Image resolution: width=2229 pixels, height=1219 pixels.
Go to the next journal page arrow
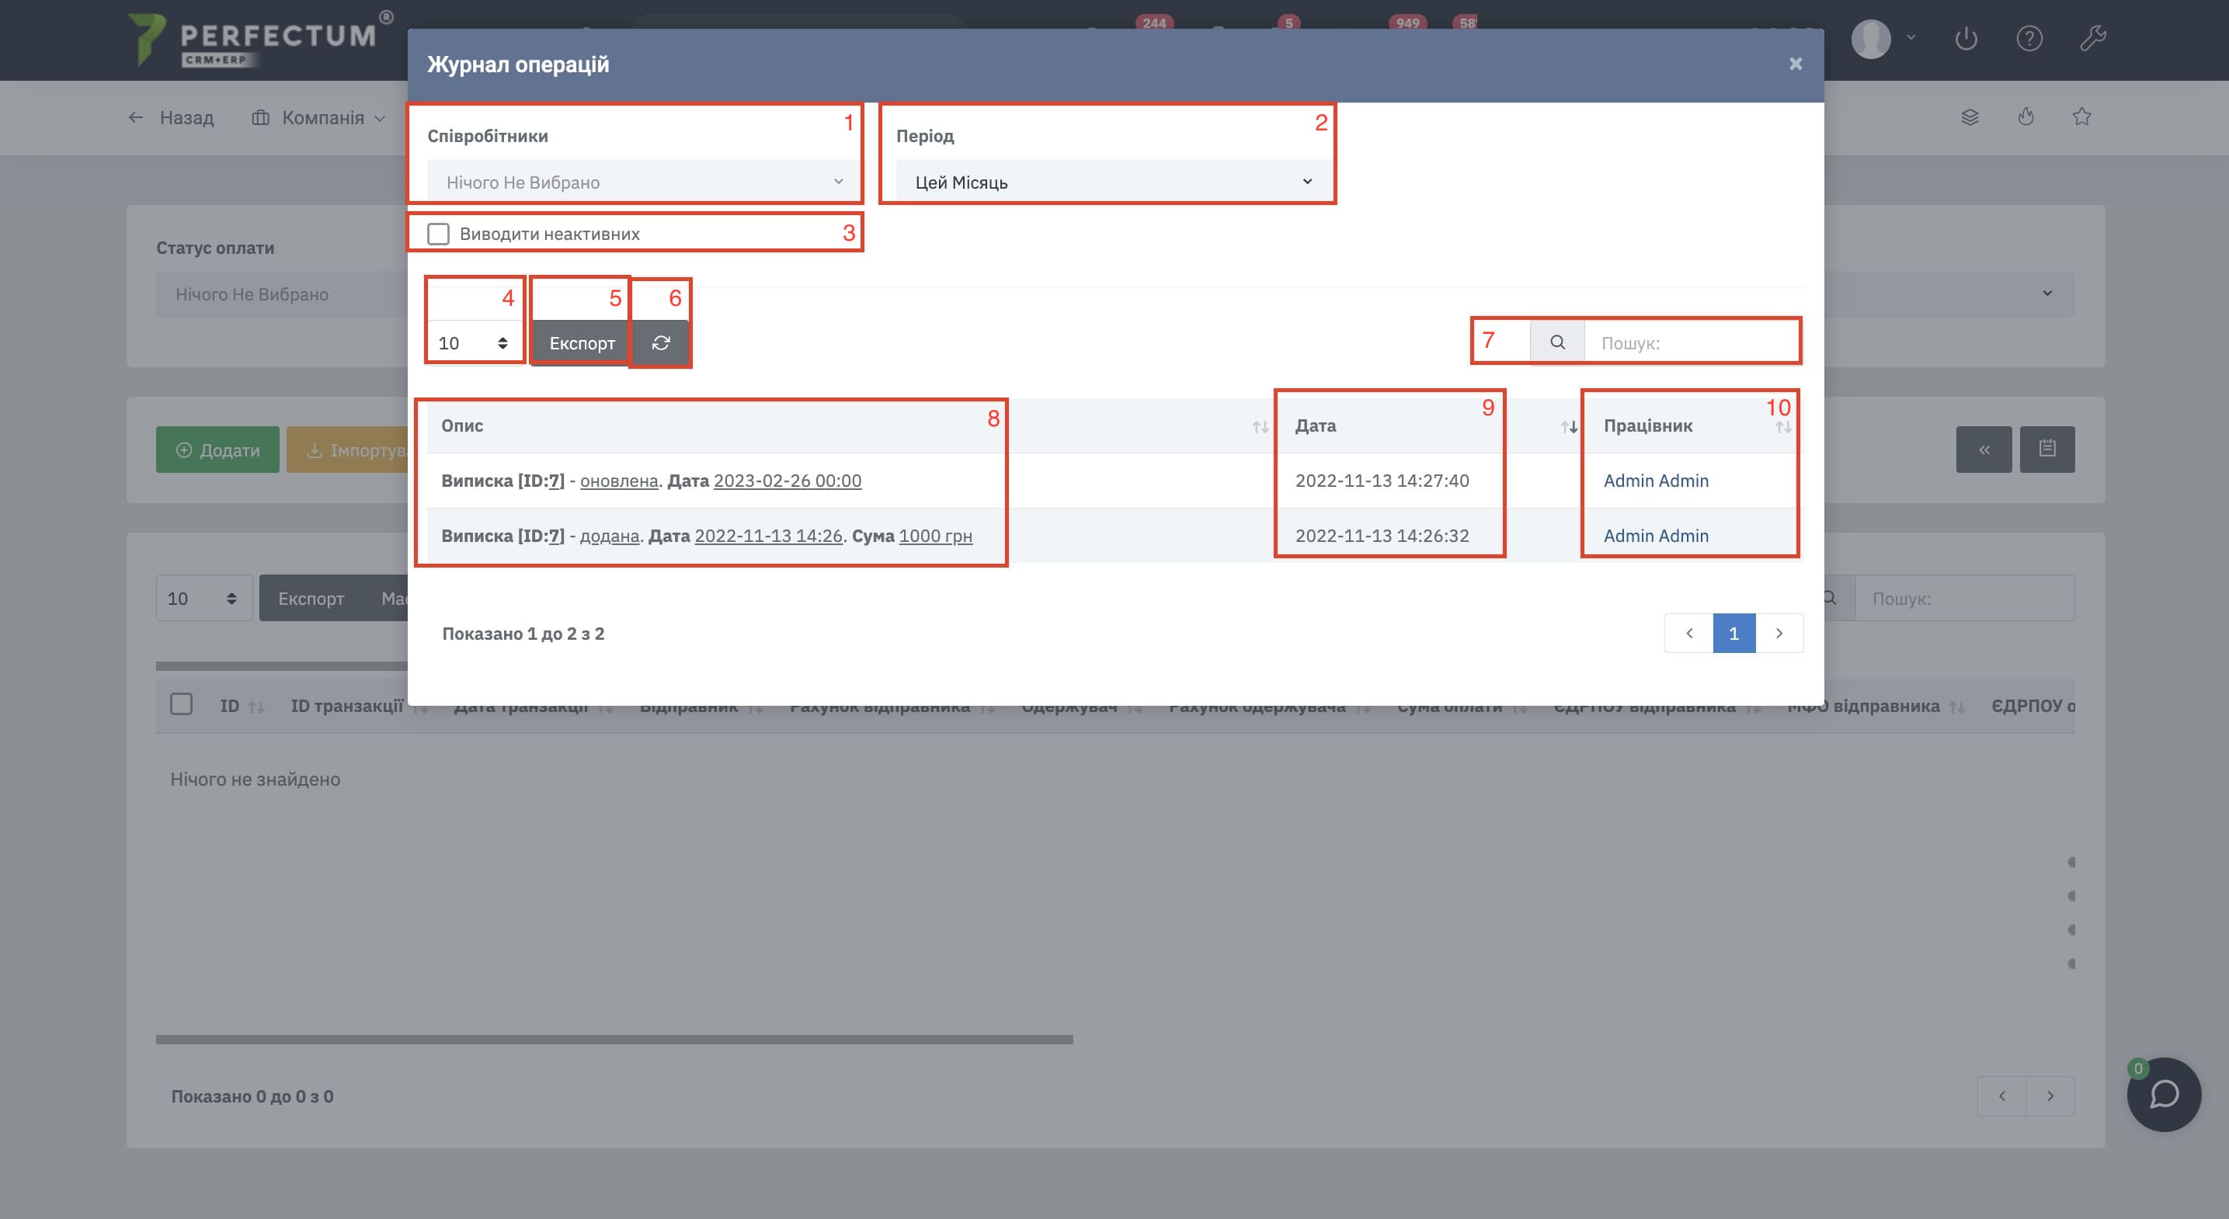pos(1779,634)
